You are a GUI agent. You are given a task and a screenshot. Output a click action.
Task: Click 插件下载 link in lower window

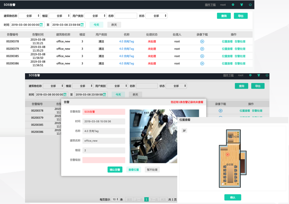click(228, 75)
